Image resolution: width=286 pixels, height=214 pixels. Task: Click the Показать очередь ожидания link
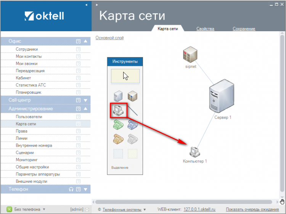(252, 209)
